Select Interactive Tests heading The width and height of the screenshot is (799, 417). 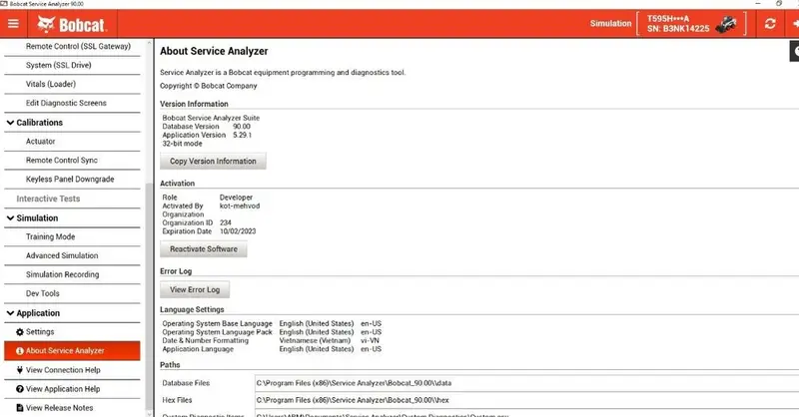click(x=48, y=199)
